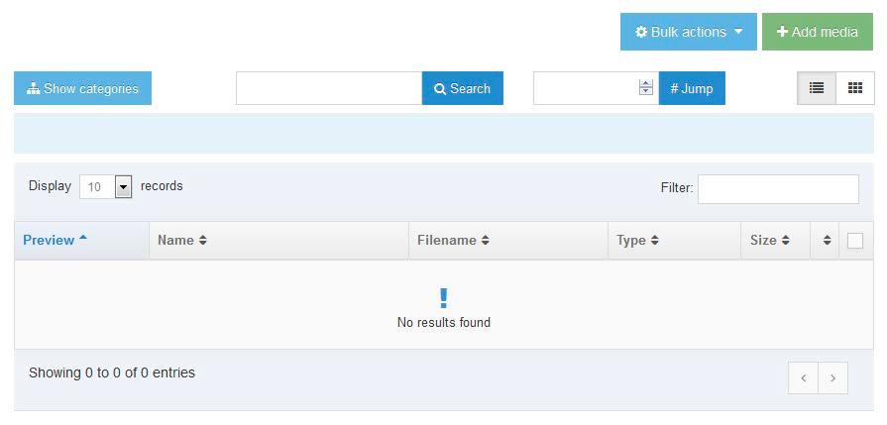Focus the Filter text field
The image size is (887, 425).
pos(778,189)
